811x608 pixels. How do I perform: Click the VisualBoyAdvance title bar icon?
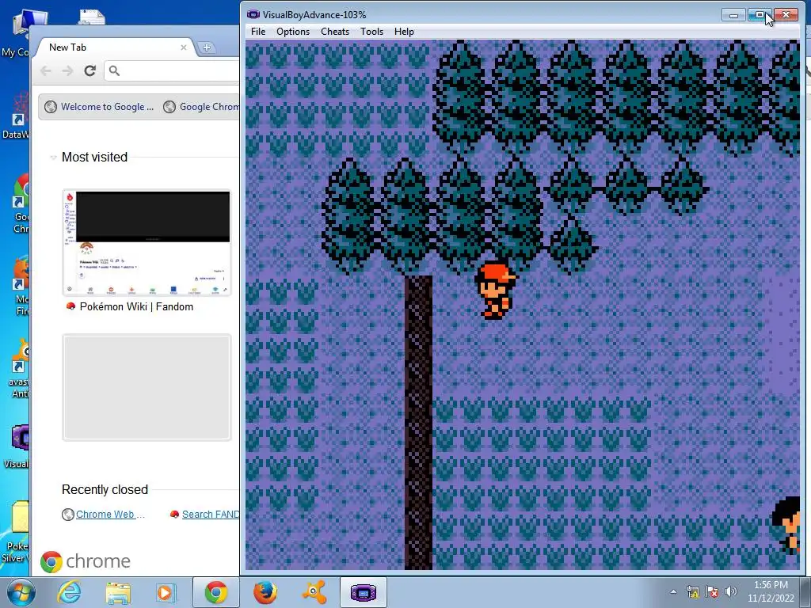(x=253, y=14)
